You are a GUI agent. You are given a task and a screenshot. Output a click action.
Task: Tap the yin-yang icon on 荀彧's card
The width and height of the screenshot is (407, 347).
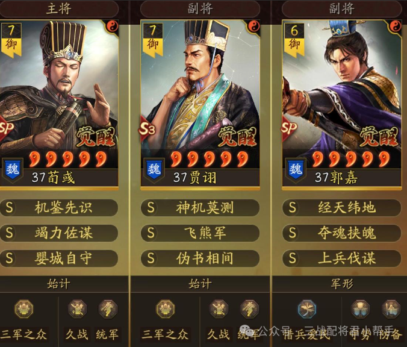point(113,27)
